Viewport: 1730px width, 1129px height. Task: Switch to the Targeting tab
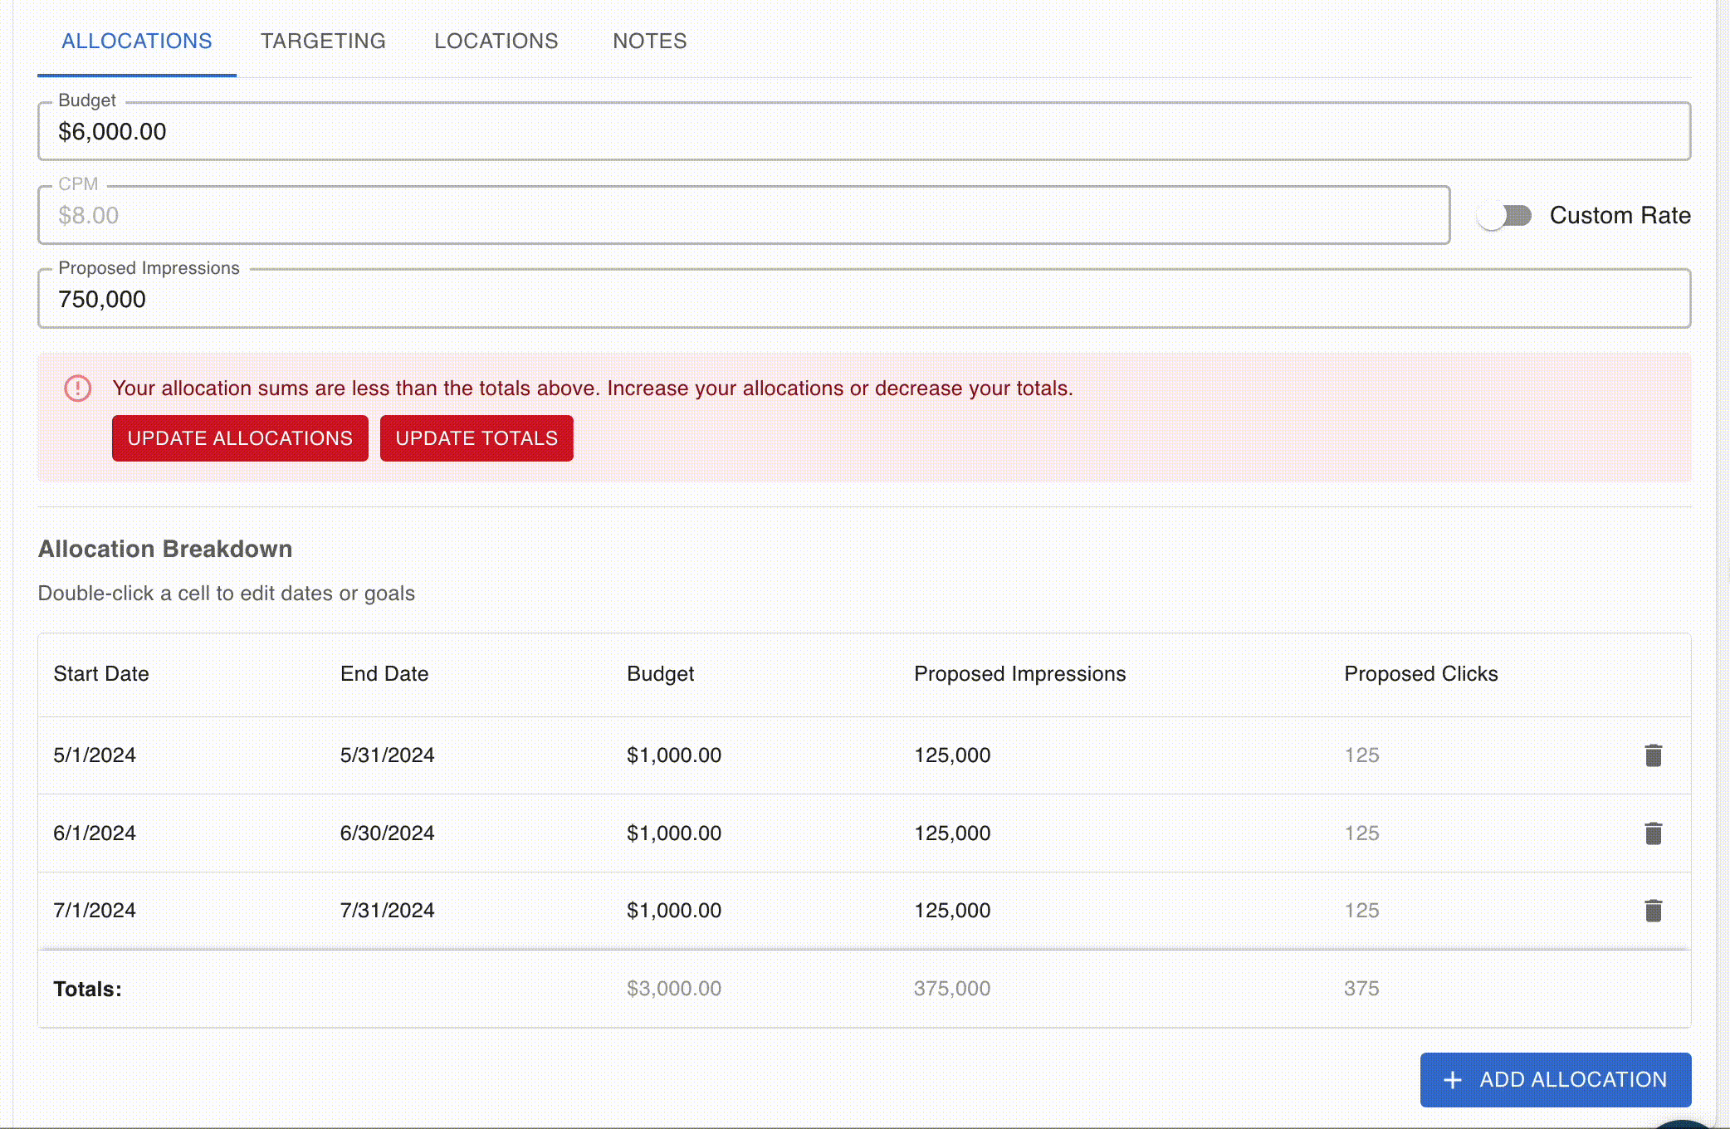pos(323,42)
